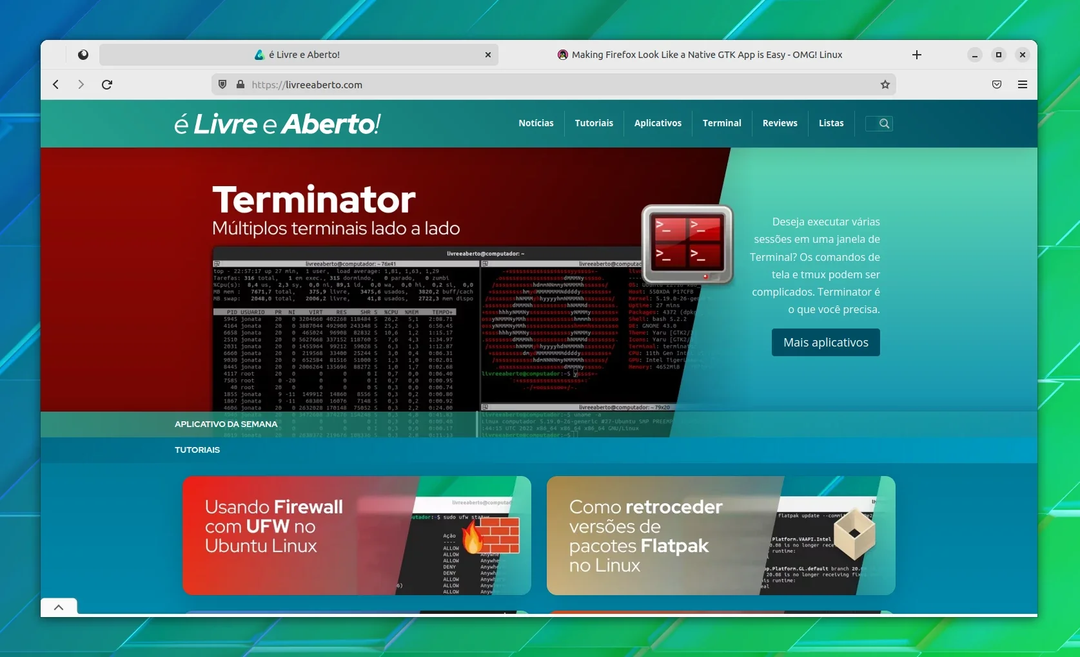Click 'APLICATIVO DA SEMANA' label
The width and height of the screenshot is (1080, 657).
click(226, 424)
